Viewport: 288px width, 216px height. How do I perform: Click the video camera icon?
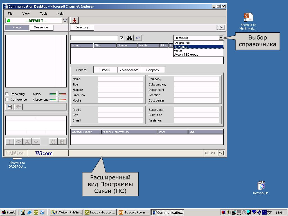(18, 107)
